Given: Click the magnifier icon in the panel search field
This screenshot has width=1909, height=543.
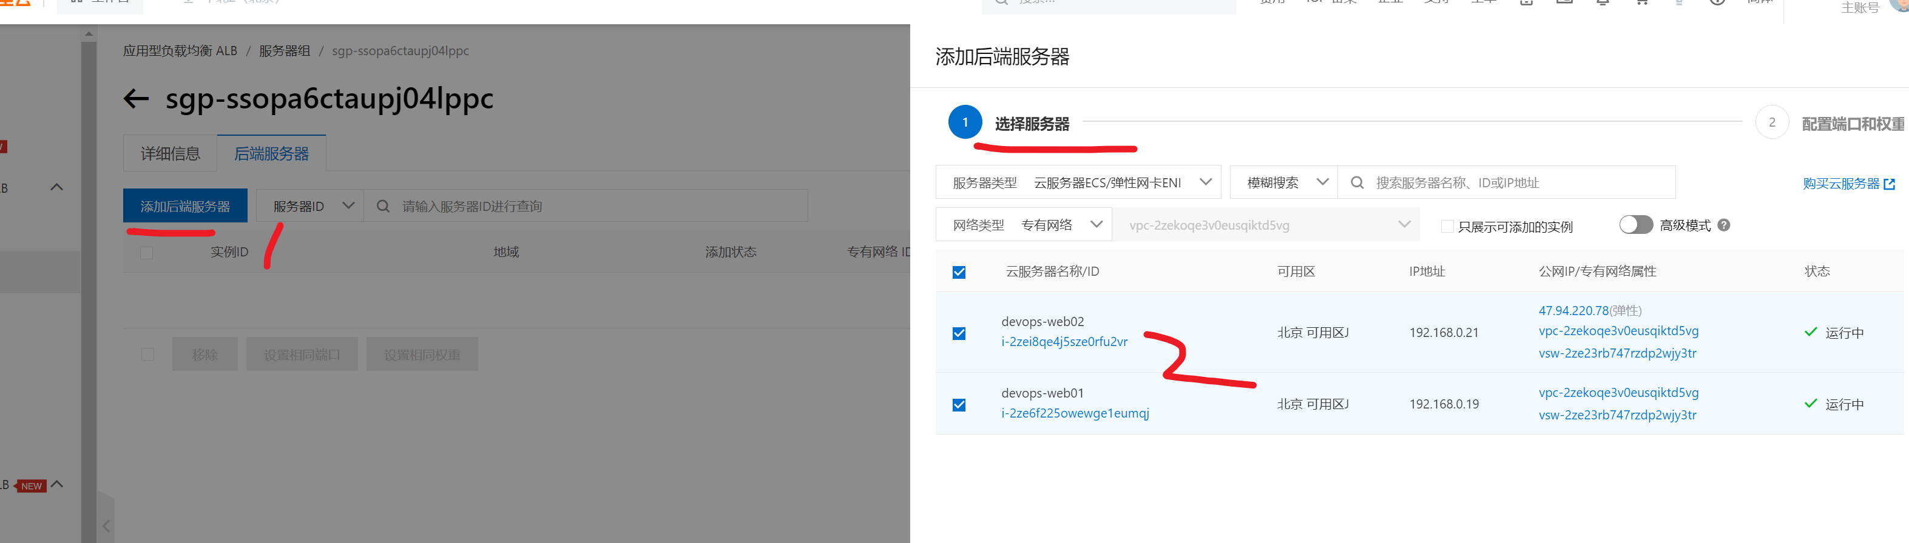Looking at the screenshot, I should click(x=1357, y=183).
